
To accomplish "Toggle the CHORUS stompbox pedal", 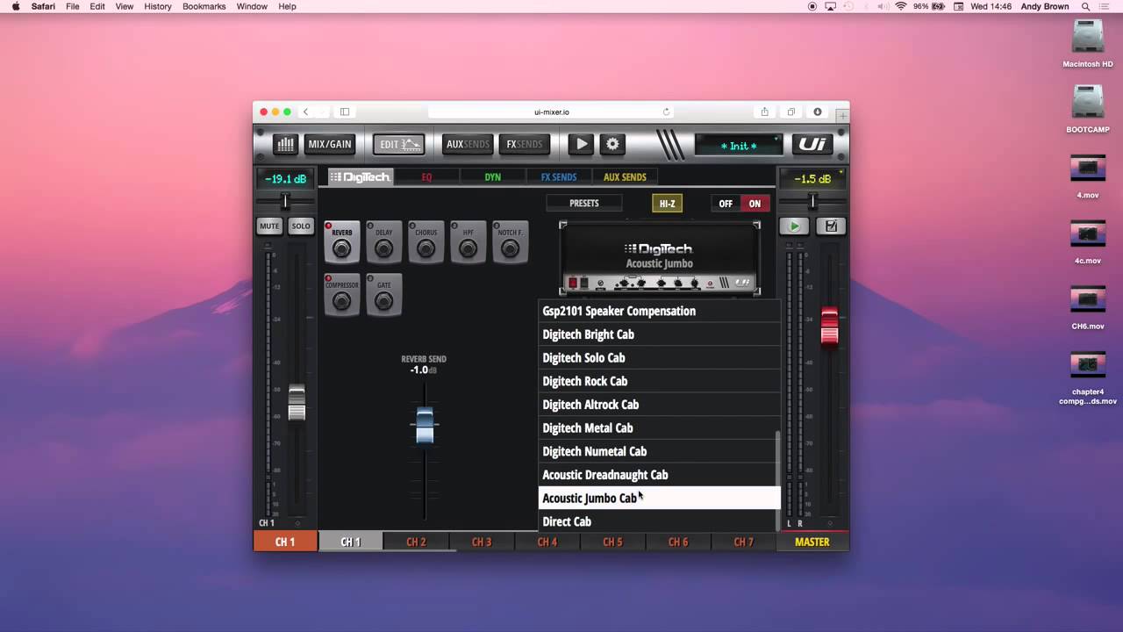I will 426,242.
